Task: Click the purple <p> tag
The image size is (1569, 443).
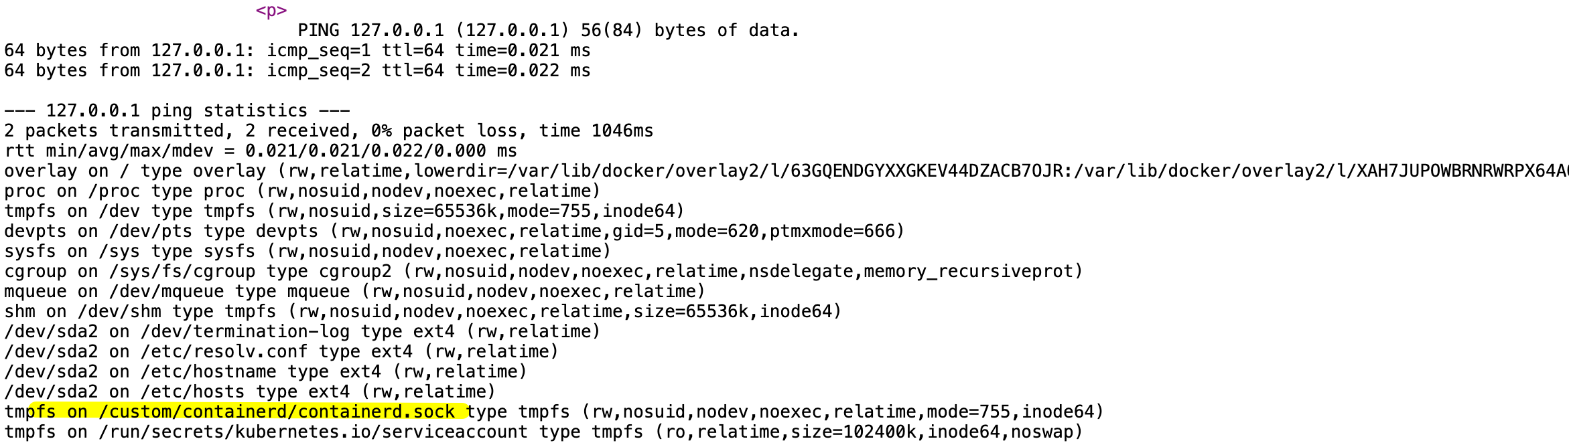Action: [x=271, y=11]
